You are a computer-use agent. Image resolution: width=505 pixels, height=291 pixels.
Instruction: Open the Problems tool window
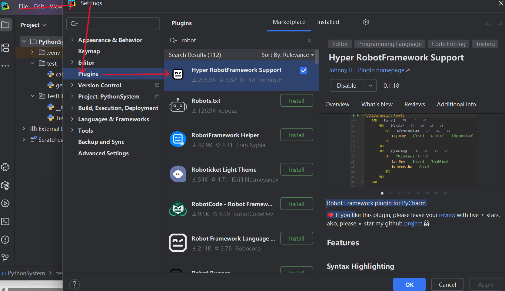click(6, 239)
